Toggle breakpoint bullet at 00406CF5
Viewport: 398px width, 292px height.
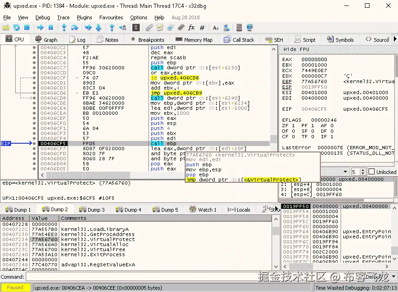coord(34,143)
